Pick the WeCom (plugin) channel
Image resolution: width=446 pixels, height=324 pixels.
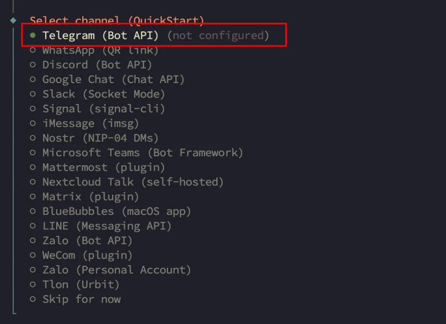pos(87,255)
